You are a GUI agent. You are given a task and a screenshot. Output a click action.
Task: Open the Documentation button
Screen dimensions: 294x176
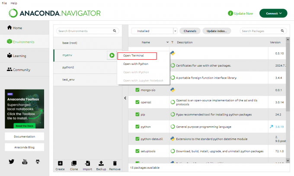point(24,136)
